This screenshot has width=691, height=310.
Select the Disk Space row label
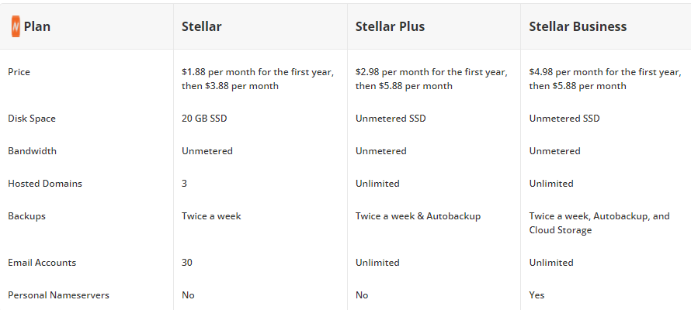[32, 119]
